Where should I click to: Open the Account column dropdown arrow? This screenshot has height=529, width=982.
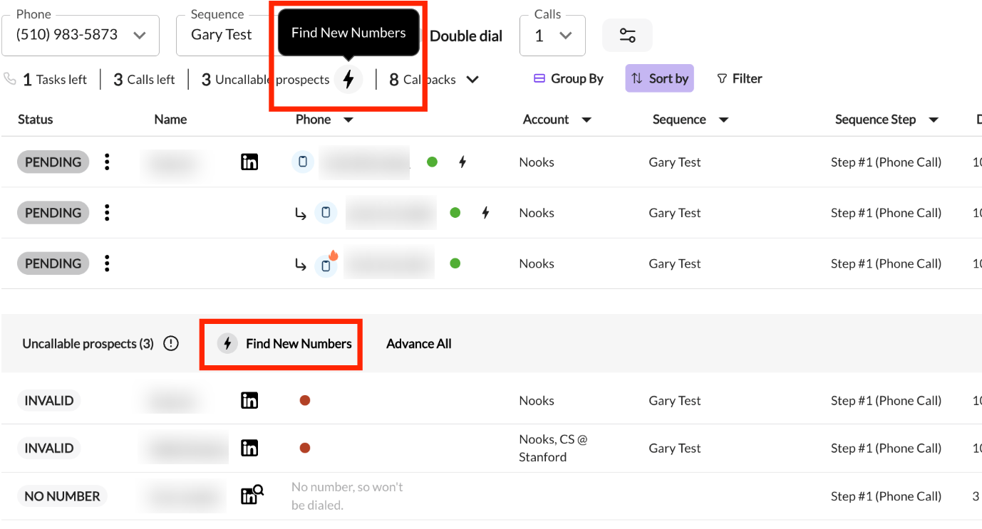click(x=586, y=120)
